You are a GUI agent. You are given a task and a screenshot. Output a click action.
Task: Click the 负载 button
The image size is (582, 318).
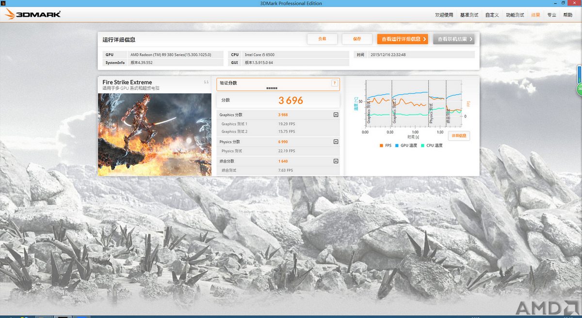(x=322, y=39)
